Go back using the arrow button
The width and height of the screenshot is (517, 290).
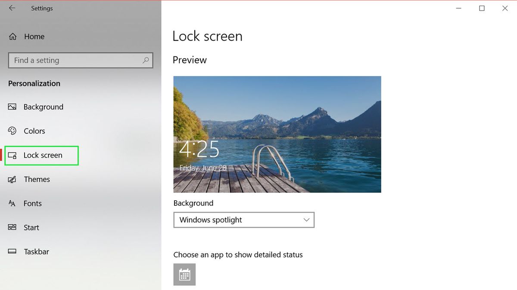12,8
